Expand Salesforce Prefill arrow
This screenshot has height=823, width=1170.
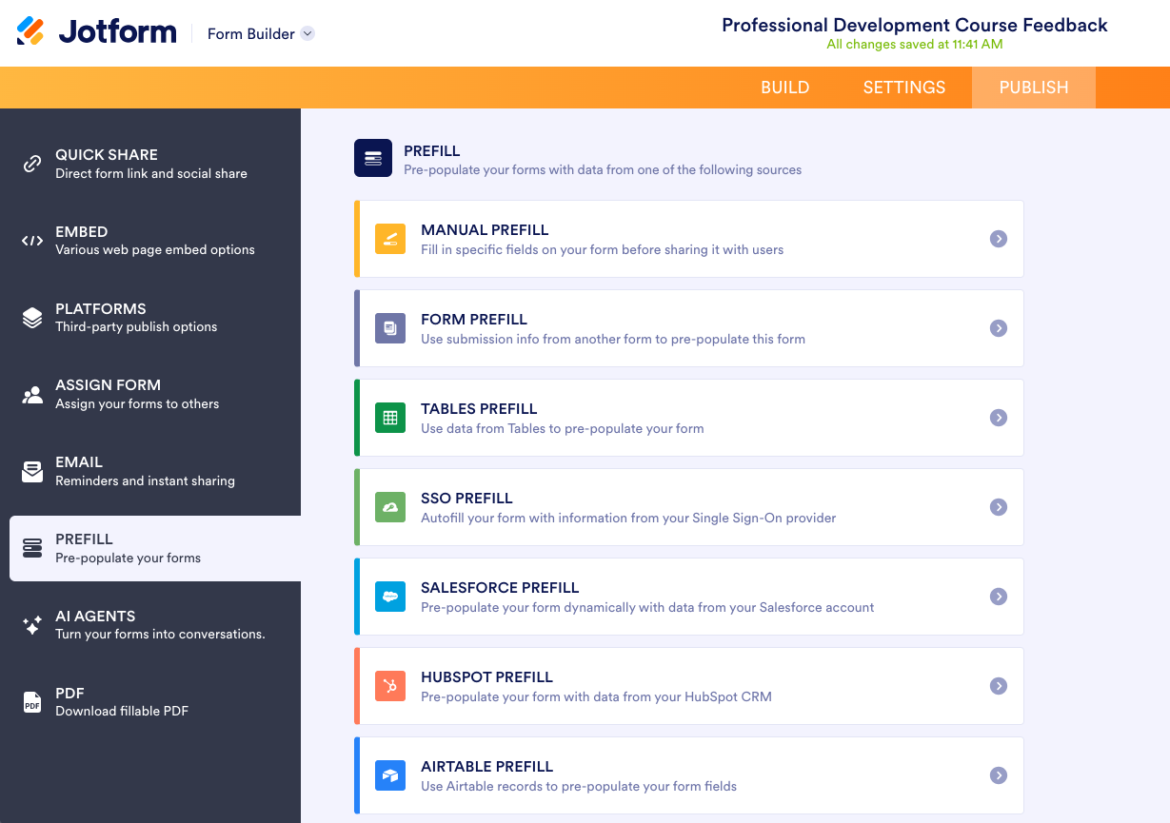point(998,597)
